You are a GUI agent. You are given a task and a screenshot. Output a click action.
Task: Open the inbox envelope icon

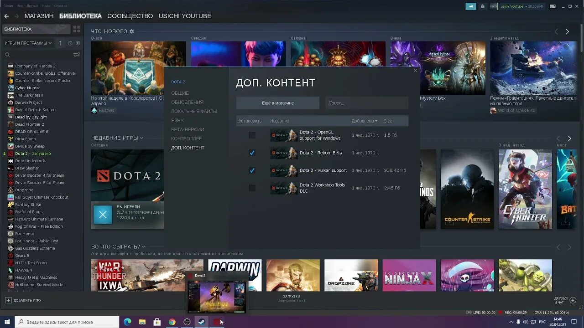point(483,6)
